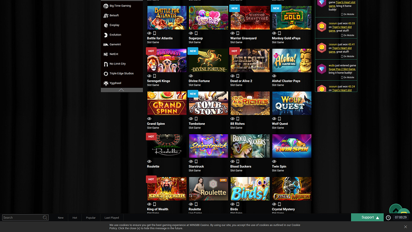Screen dimensions: 412x232
Task: Open the Tombstone game thumbnail
Action: click(x=208, y=103)
